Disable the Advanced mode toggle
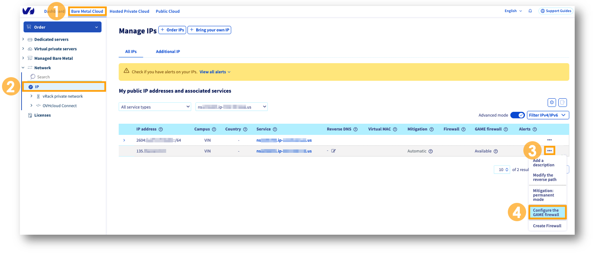Image resolution: width=593 pixels, height=253 pixels. pyautogui.click(x=518, y=115)
